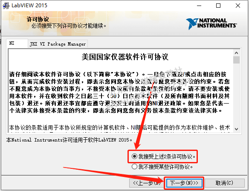Screen dimensions: 249x191
Task: Minimize the LabVIEW 2015 installer window
Action: click(199, 6)
